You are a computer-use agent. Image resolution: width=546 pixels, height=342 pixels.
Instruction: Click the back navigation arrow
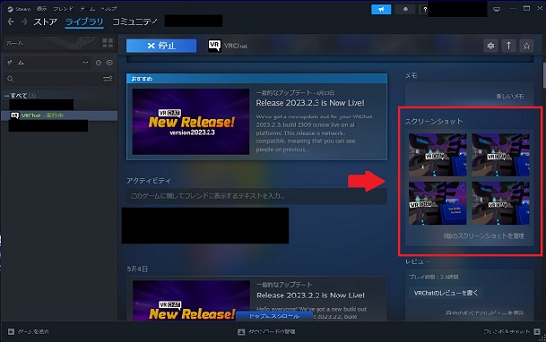pos(10,22)
